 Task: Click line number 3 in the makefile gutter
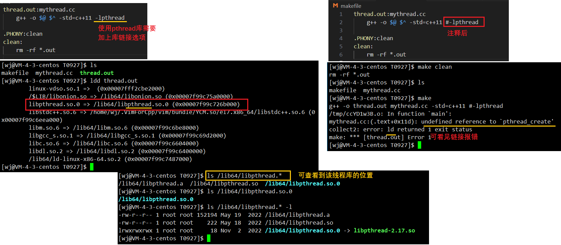(x=341, y=30)
